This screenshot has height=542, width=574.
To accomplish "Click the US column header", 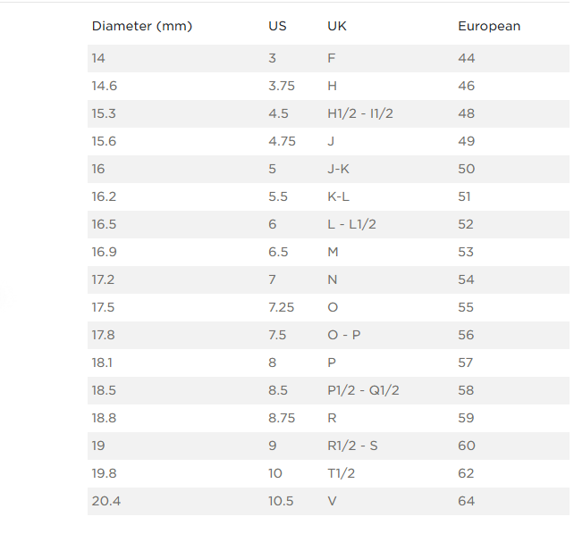I will tap(277, 26).
